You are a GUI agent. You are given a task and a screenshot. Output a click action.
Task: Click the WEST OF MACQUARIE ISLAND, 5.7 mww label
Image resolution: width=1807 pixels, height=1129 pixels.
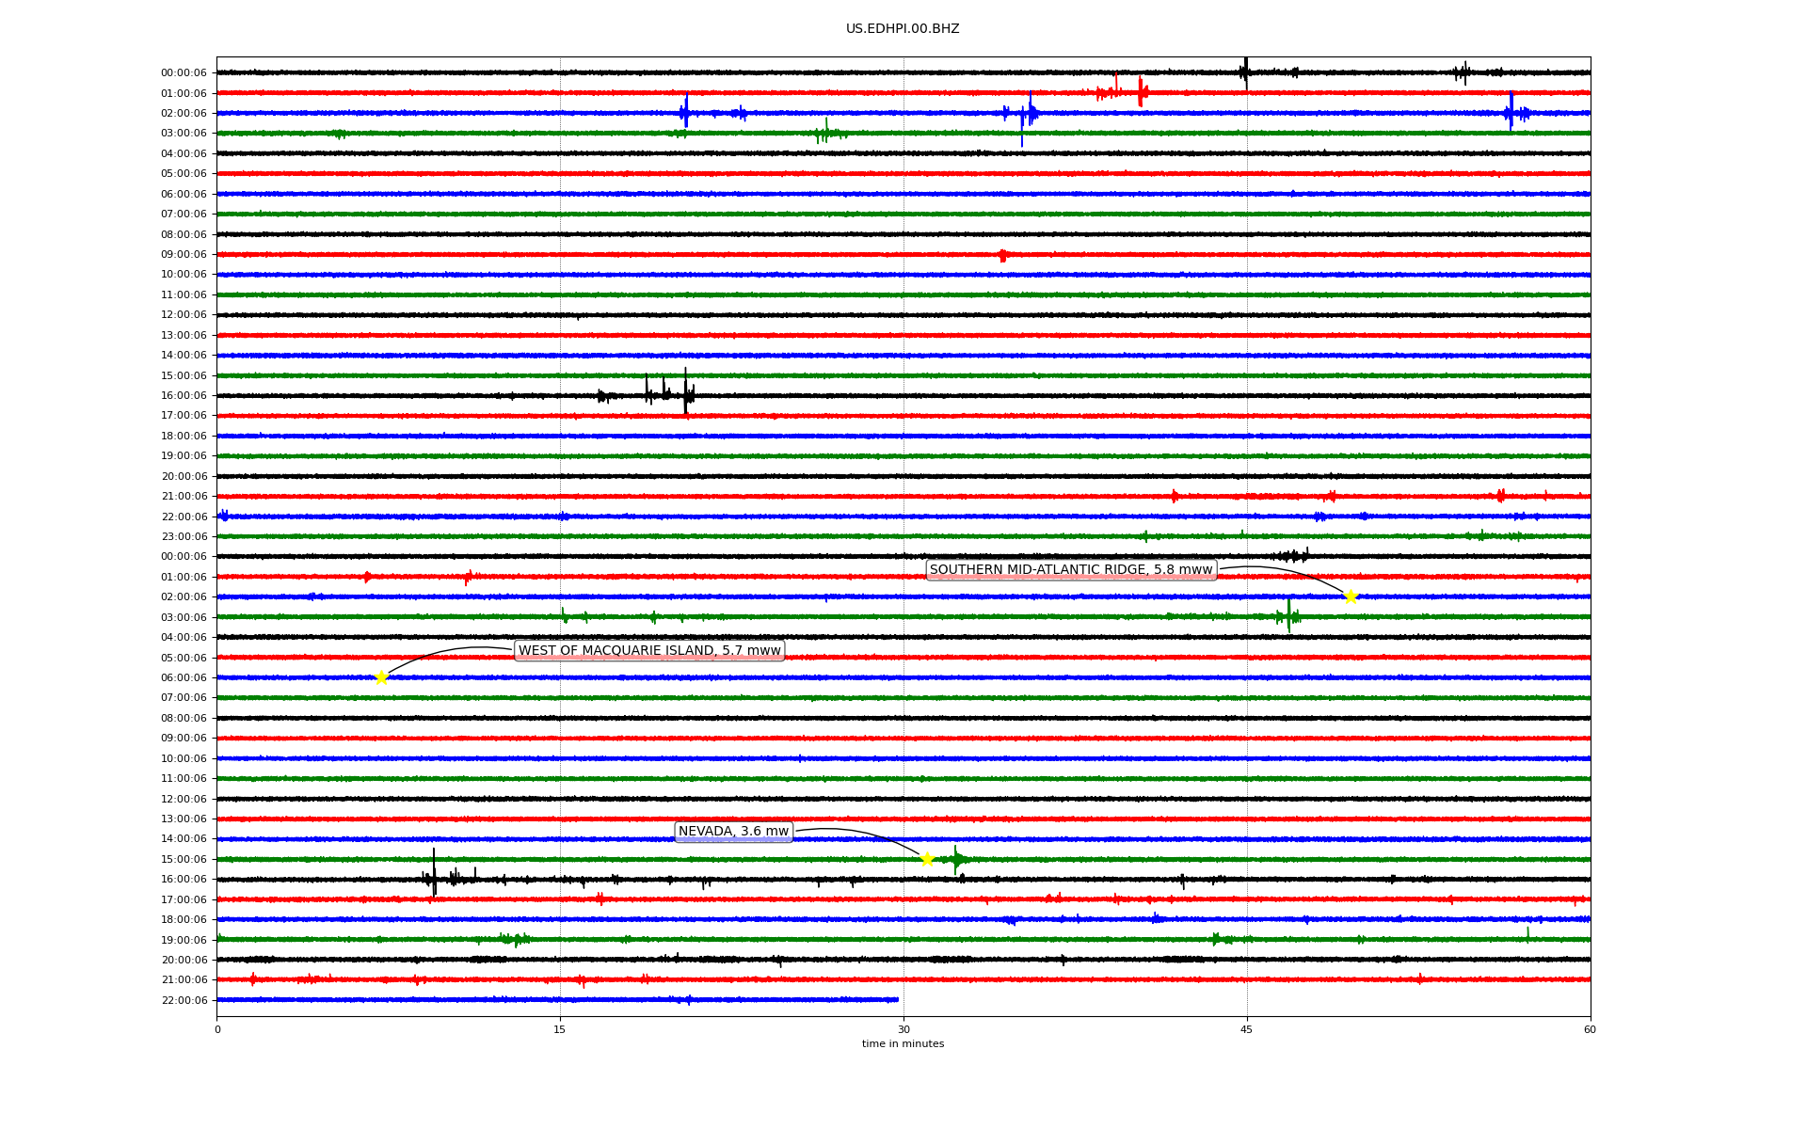[649, 651]
